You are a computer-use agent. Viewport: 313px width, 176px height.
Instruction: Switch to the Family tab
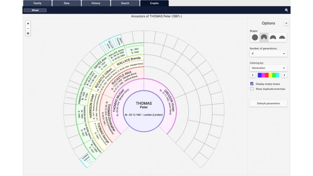point(37,3)
